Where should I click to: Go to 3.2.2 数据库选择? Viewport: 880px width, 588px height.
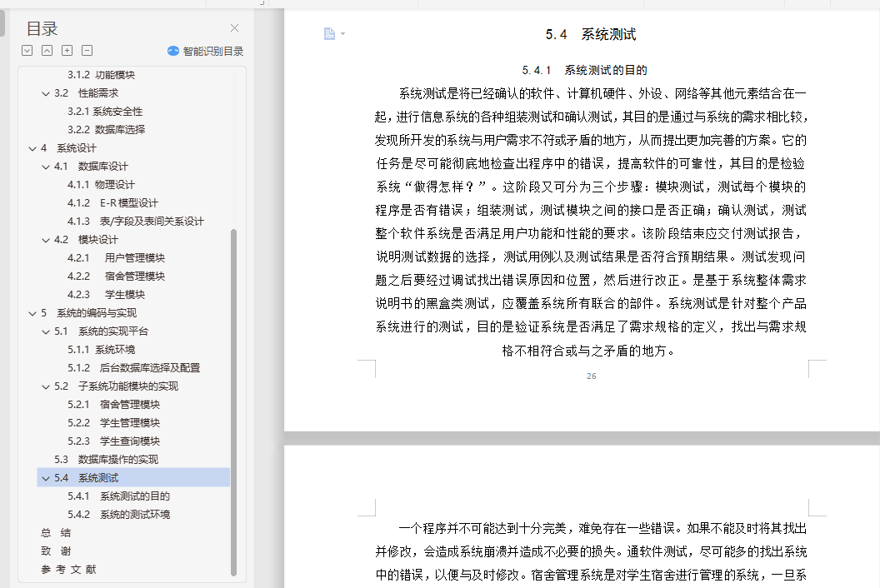point(106,130)
